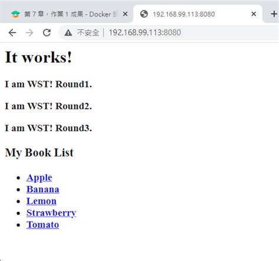Click the 'I am WST! Round3.' text

pyautogui.click(x=48, y=128)
